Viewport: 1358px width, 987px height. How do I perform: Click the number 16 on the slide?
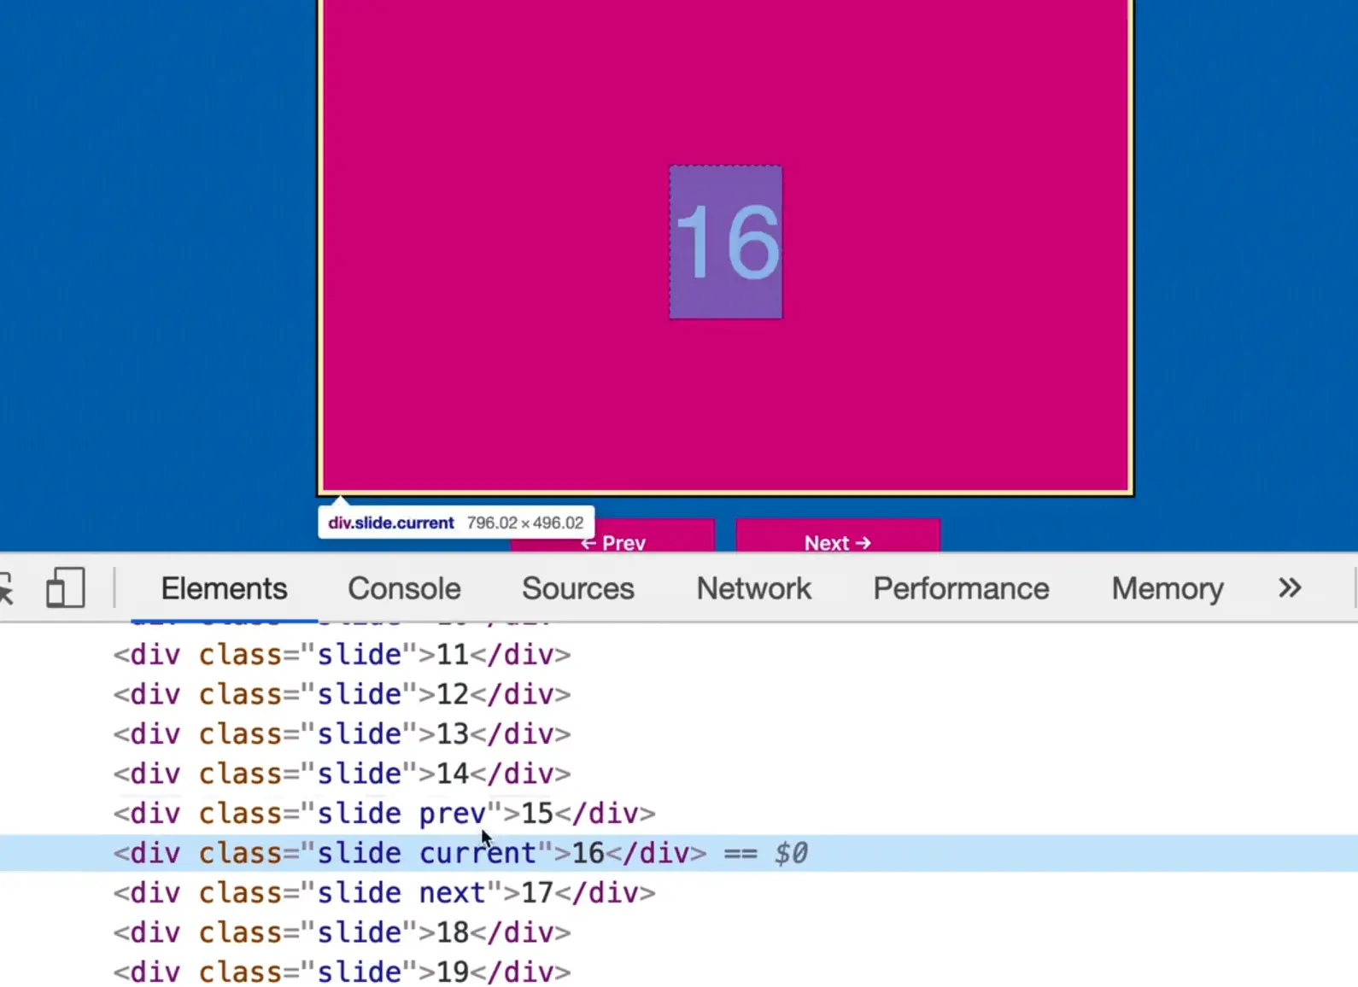pos(726,242)
